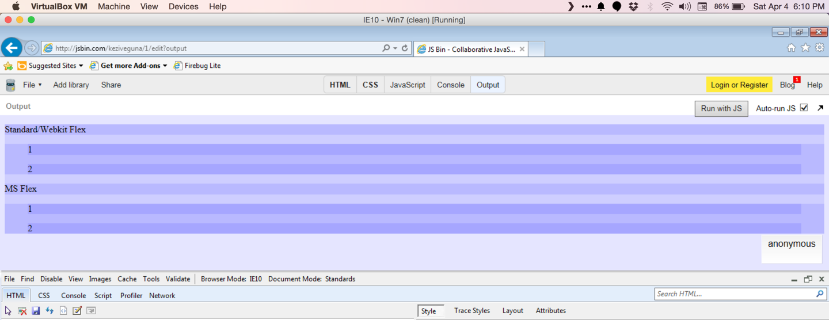The height and width of the screenshot is (320, 829).
Task: Click the IE forward arrow button
Action: tap(32, 48)
